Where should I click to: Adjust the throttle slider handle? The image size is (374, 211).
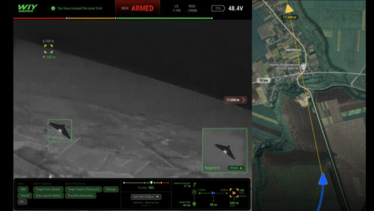(x=151, y=182)
